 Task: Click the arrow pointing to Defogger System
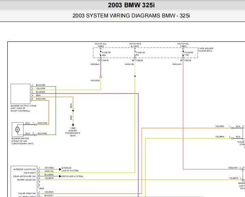(x=60, y=176)
